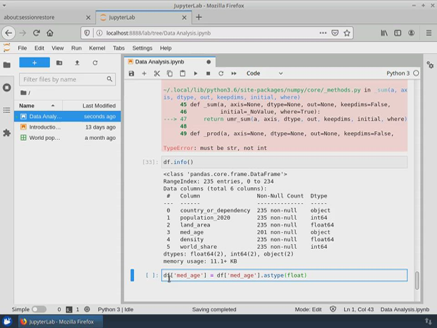Run the selected cell with play icon
The width and height of the screenshot is (437, 328).
[196, 73]
